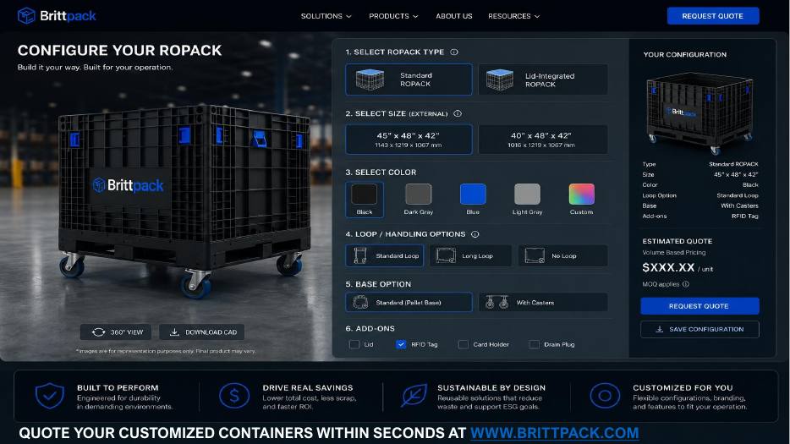Click Save Configuration button
Image resolution: width=790 pixels, height=444 pixels.
click(699, 329)
